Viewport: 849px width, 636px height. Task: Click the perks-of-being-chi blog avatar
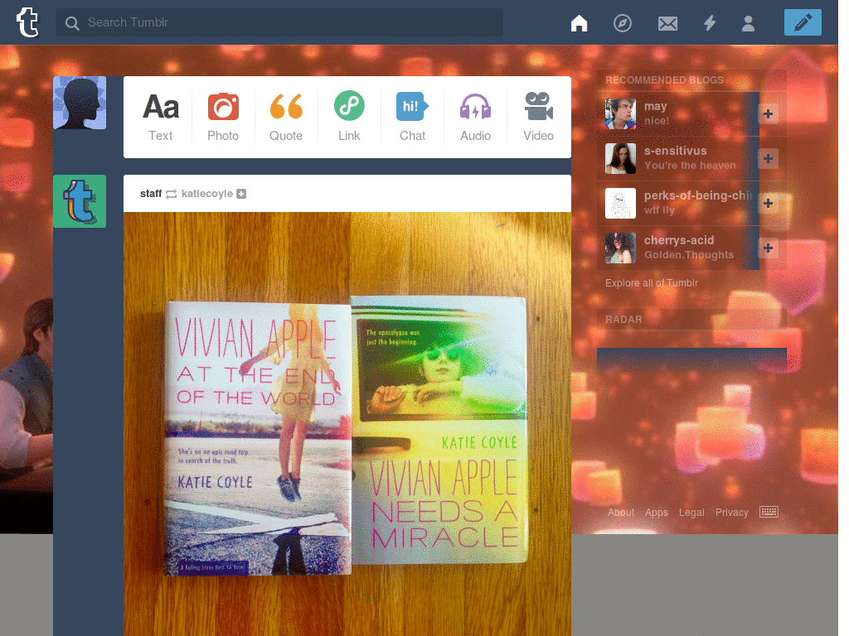620,204
